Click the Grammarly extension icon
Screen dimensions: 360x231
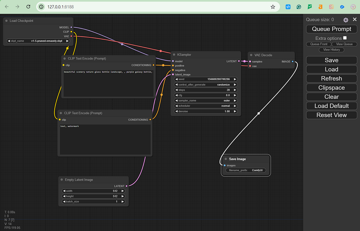[299, 6]
